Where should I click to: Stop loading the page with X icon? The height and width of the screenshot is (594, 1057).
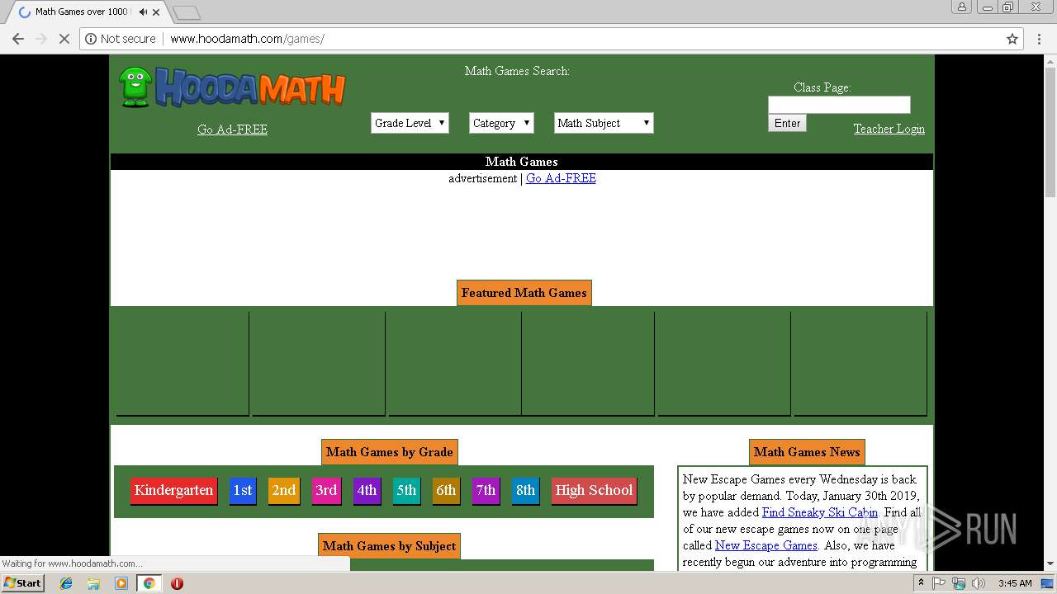click(64, 39)
